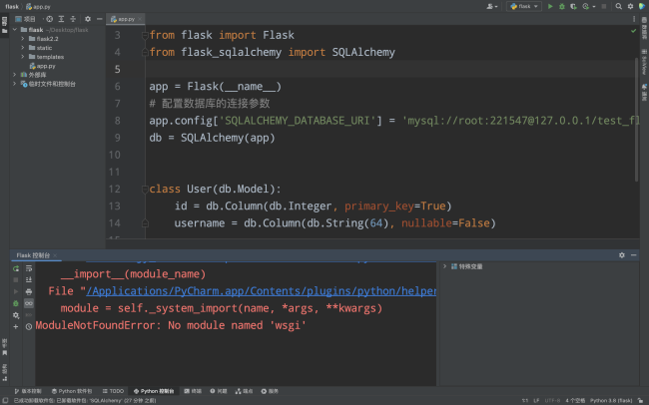This screenshot has width=649, height=405.
Task: Click the profiler run icon in top toolbar
Action: coord(585,6)
